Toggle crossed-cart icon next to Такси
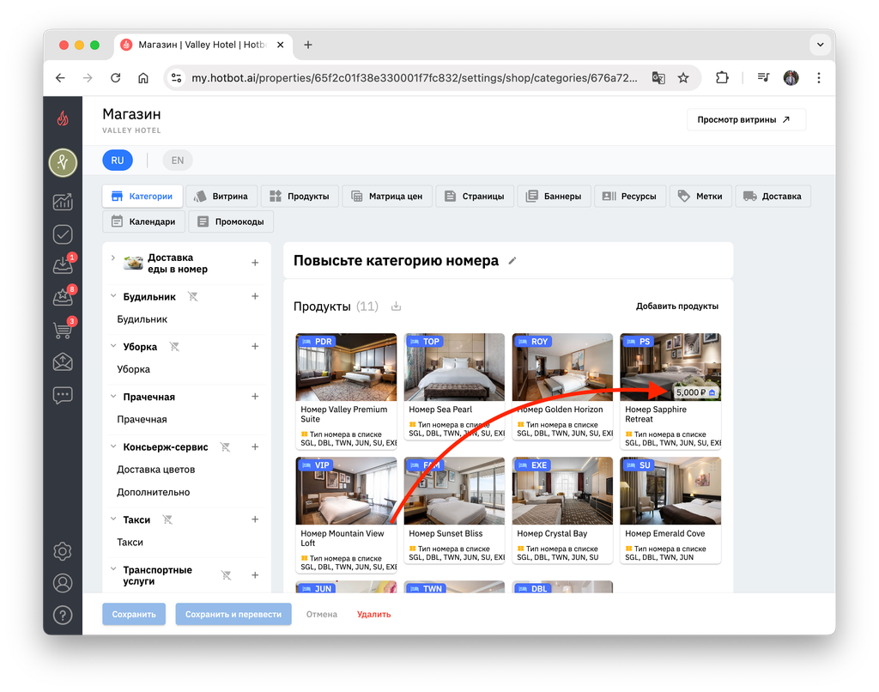879x692 pixels. pyautogui.click(x=167, y=519)
